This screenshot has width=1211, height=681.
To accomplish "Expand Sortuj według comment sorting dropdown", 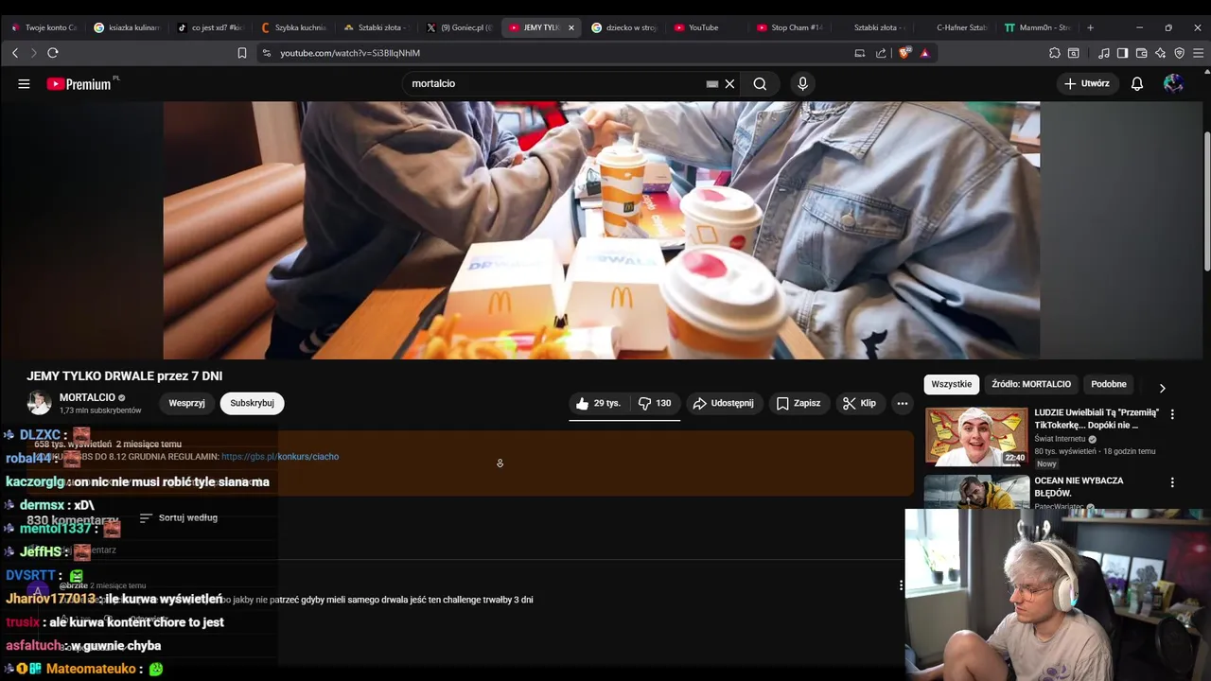I will click(x=179, y=517).
